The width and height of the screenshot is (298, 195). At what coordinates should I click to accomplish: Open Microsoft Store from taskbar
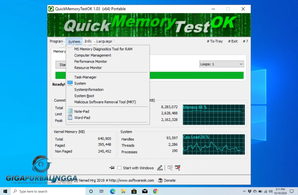pos(134,191)
